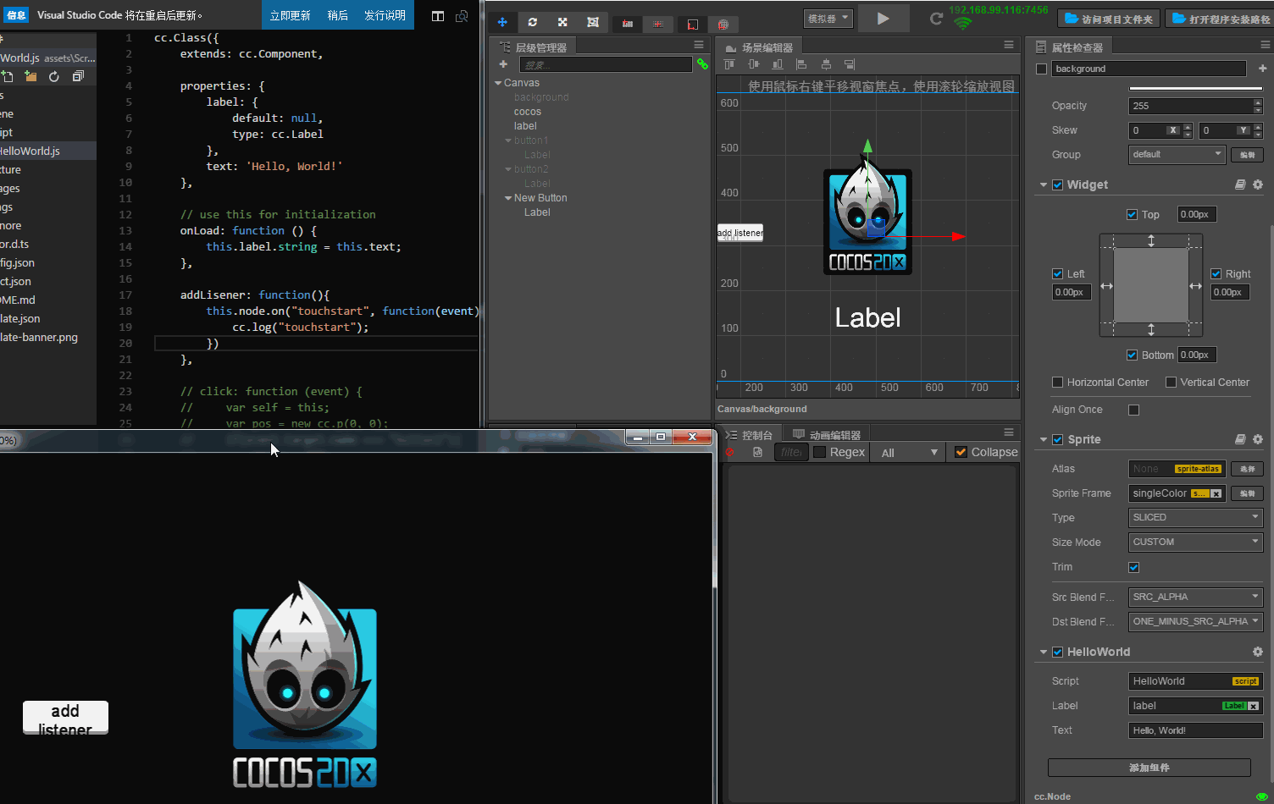This screenshot has height=804, width=1274.
Task: Open the simulator preview platform dropdown
Action: pyautogui.click(x=828, y=18)
